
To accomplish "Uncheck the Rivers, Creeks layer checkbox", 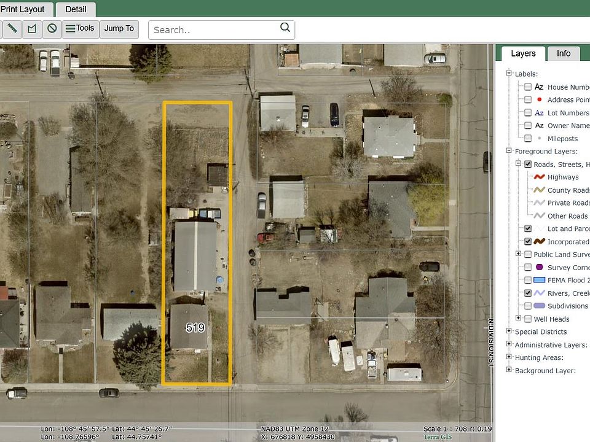I will pos(528,293).
